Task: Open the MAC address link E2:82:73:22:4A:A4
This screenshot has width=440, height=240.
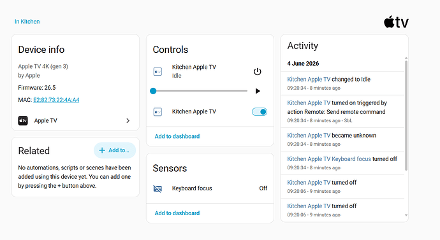Action: coord(56,100)
